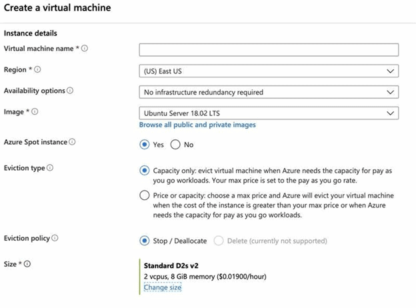Image resolution: width=416 pixels, height=308 pixels.
Task: Focus the Virtual machine name field
Action: tap(269, 50)
